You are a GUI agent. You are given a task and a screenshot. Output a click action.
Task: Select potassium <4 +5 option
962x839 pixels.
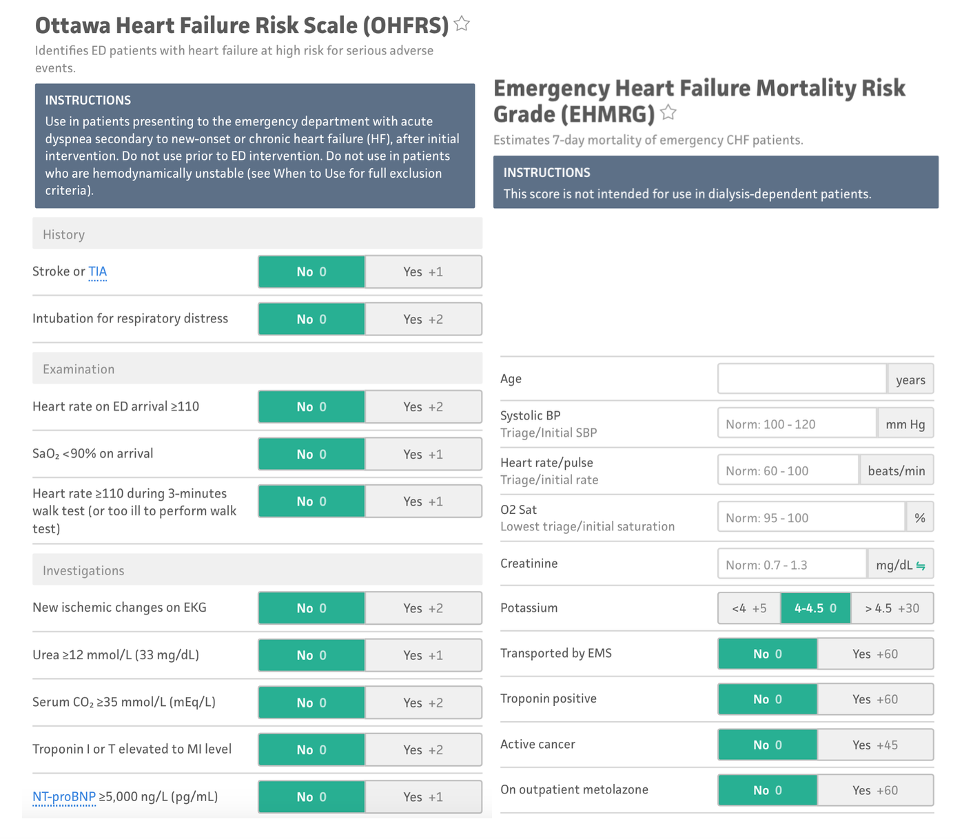(x=749, y=608)
